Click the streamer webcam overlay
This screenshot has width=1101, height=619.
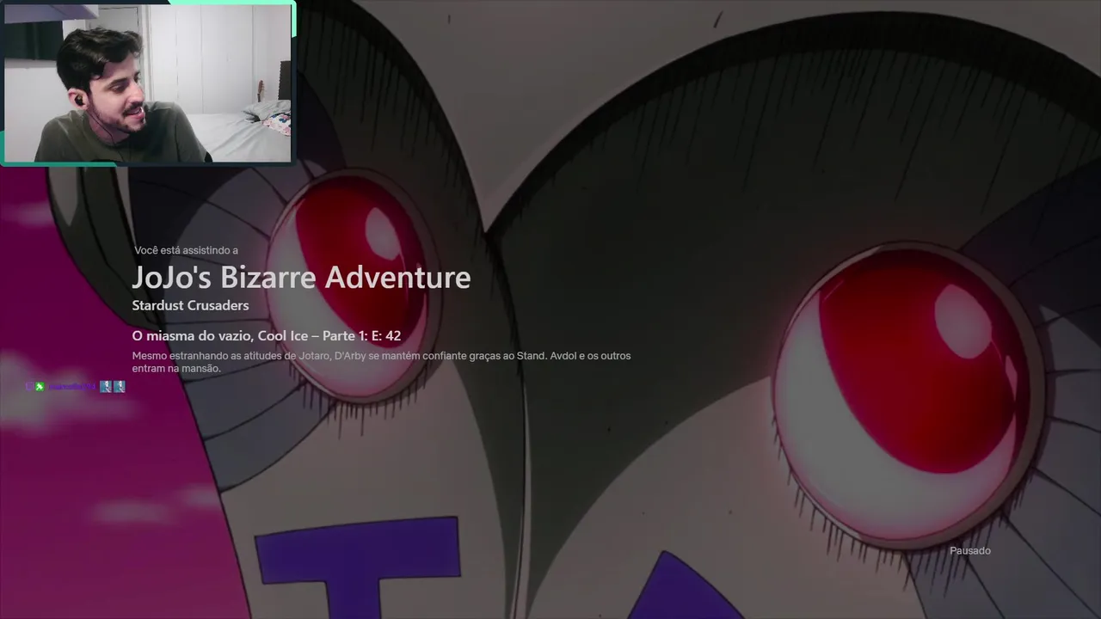[x=148, y=83]
